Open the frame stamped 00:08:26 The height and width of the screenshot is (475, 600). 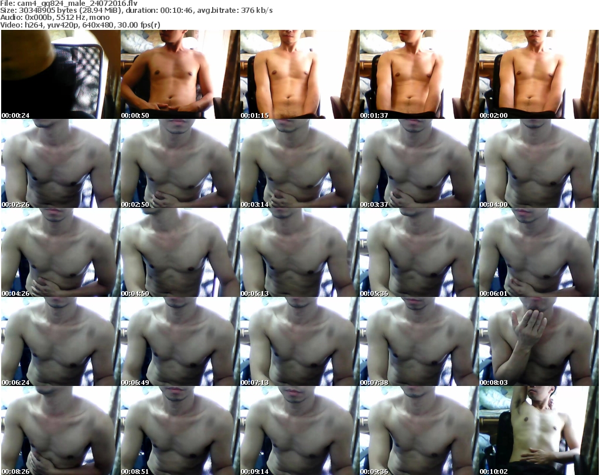pos(60,430)
